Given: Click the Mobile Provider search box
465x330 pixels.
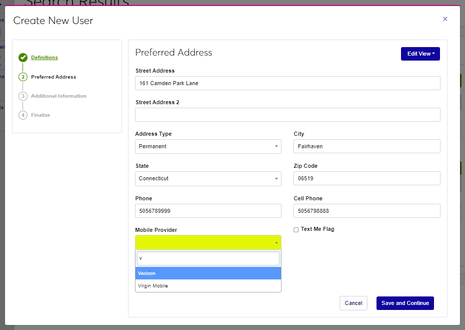Looking at the screenshot, I should 208,258.
